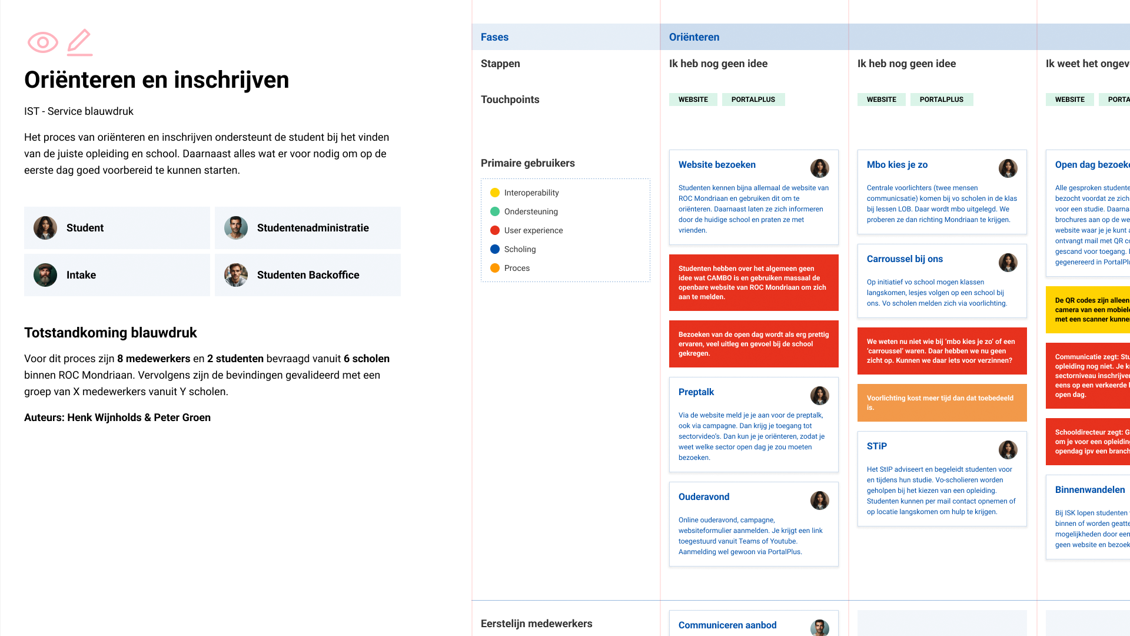This screenshot has width=1130, height=636.
Task: Click avatar on Website bezoeken card
Action: [819, 168]
